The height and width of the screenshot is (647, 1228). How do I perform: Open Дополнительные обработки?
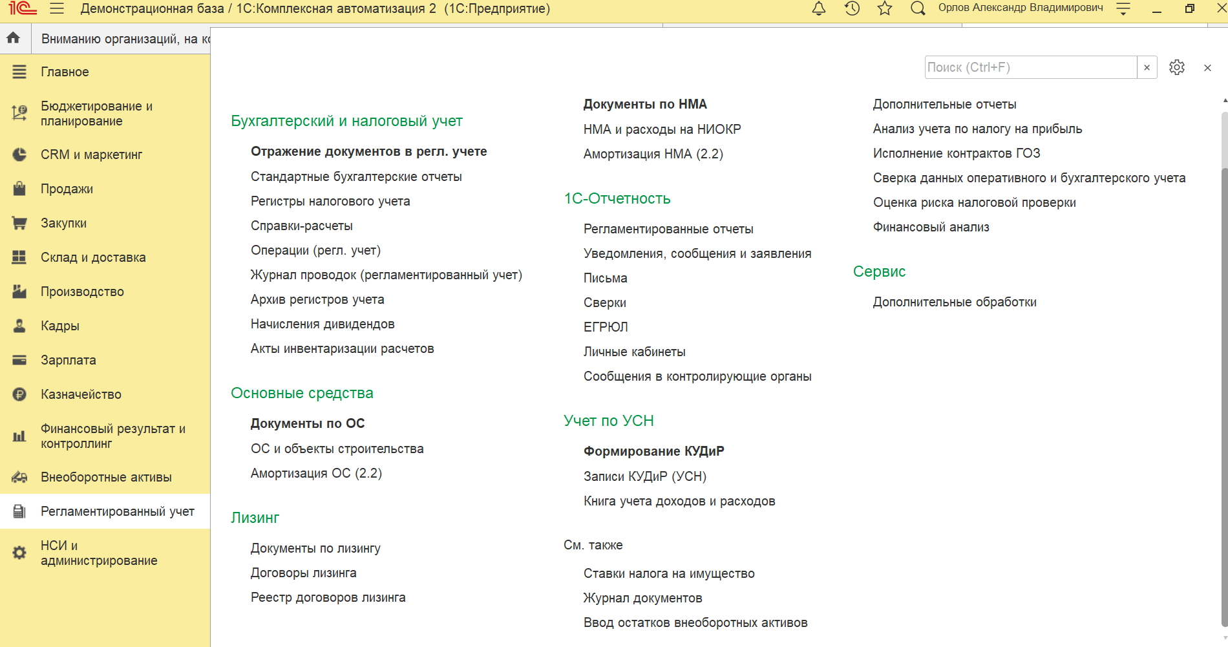point(955,302)
